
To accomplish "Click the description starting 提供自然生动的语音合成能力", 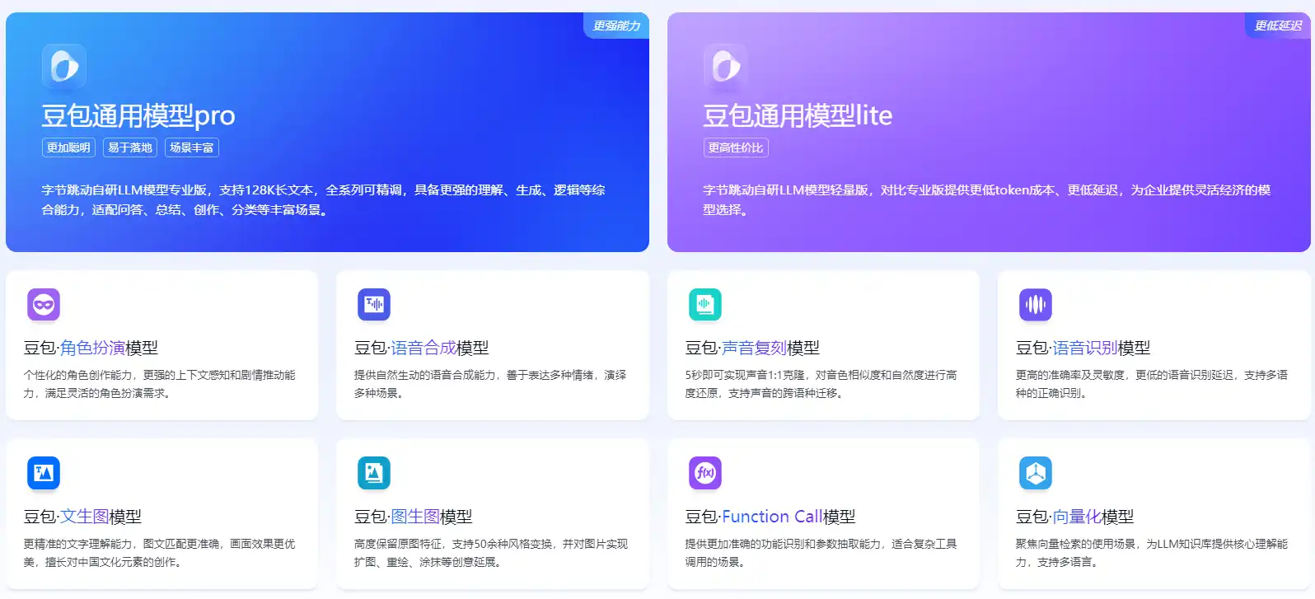I will (490, 384).
